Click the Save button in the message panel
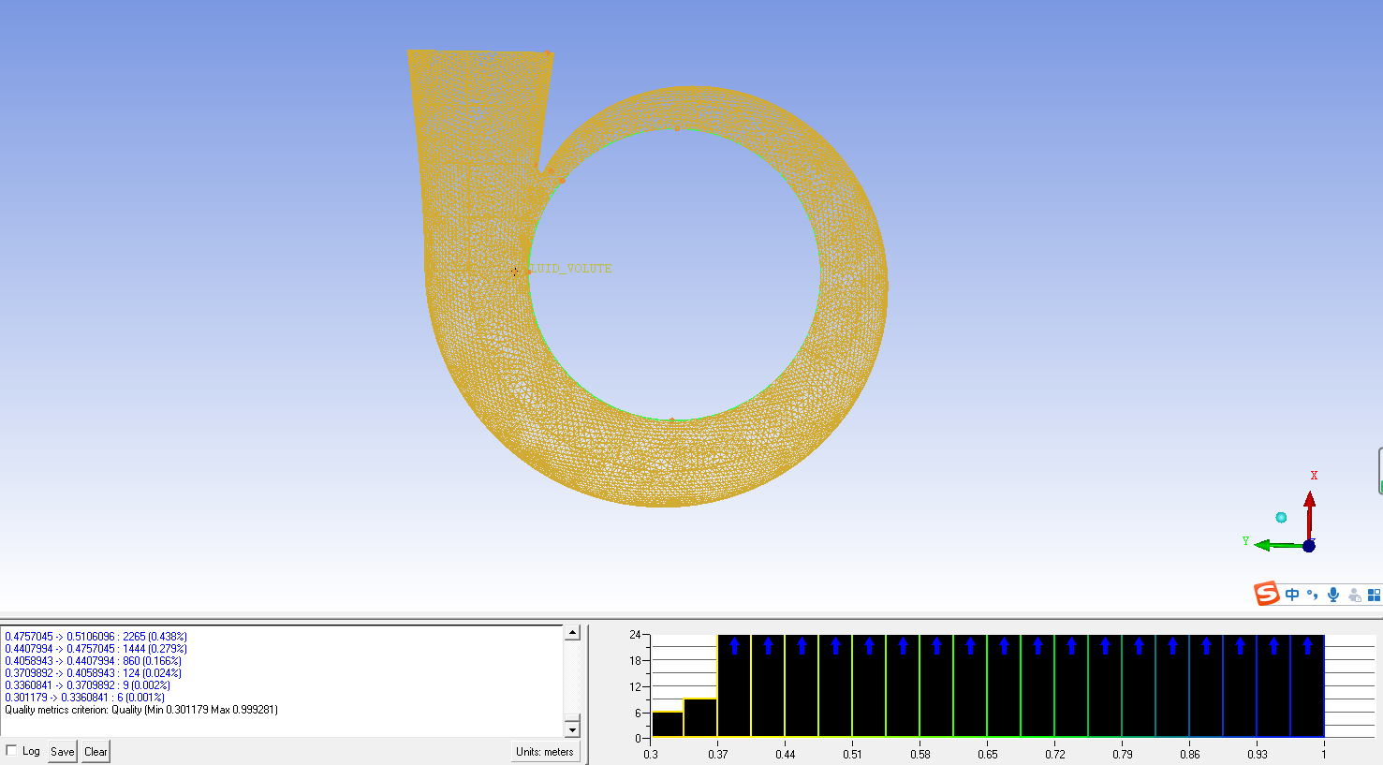 (x=62, y=752)
